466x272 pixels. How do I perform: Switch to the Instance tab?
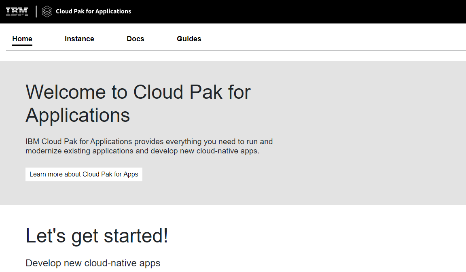[79, 39]
